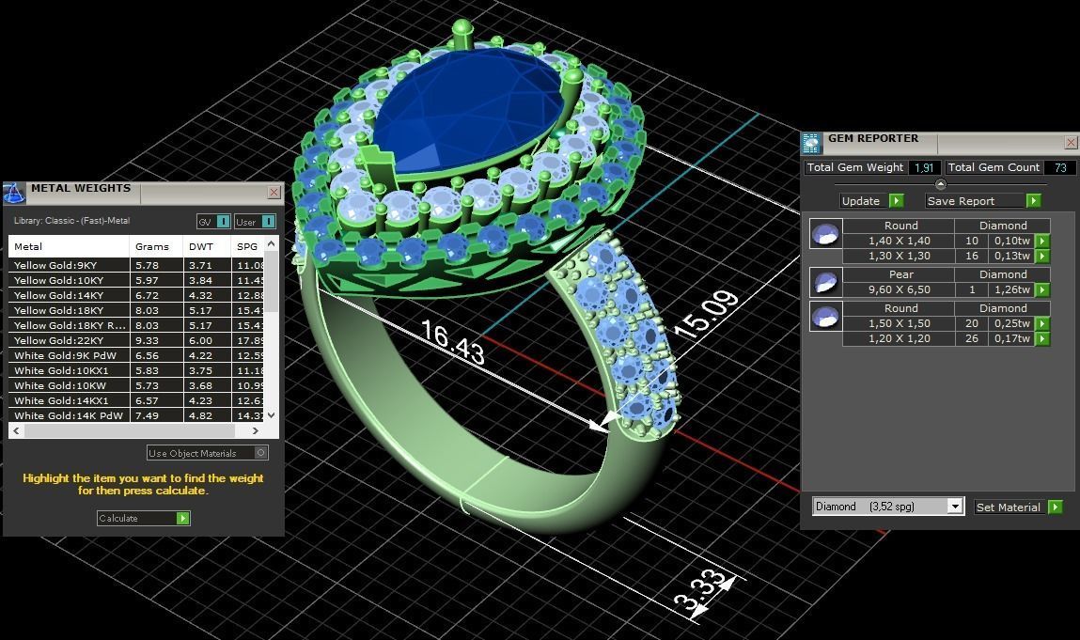
Task: Click the 7.49 grams cell
Action: [x=156, y=415]
